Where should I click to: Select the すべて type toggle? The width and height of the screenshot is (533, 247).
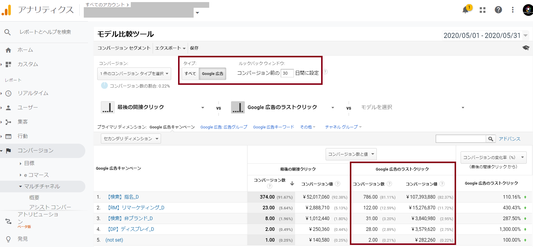[x=190, y=73]
